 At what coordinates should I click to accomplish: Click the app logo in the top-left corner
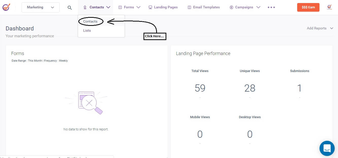[7, 7]
